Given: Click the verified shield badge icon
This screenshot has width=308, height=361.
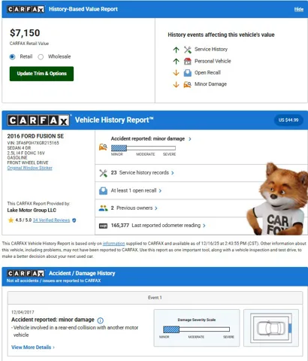Looking at the screenshot, I should (74, 220).
